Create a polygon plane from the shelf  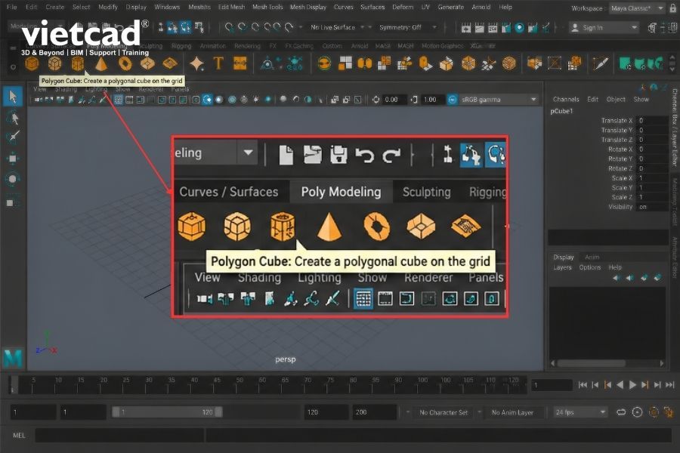147,63
